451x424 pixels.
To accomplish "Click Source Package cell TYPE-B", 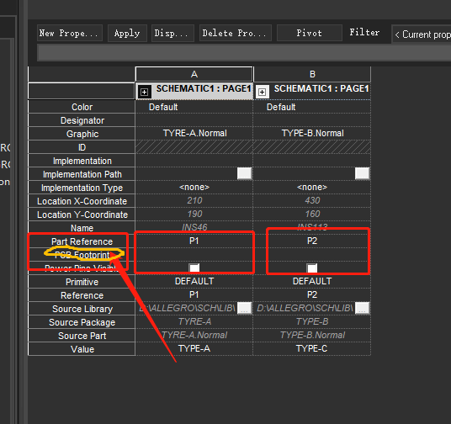I will (x=312, y=321).
